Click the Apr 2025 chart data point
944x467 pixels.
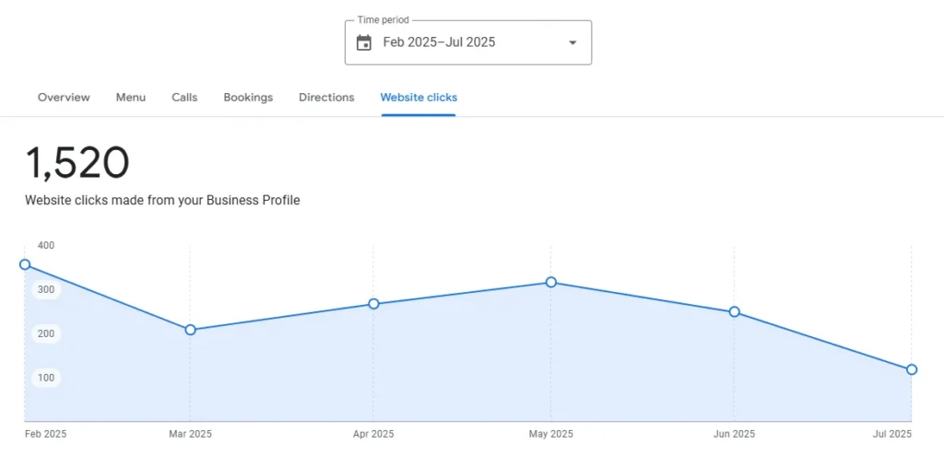point(373,304)
